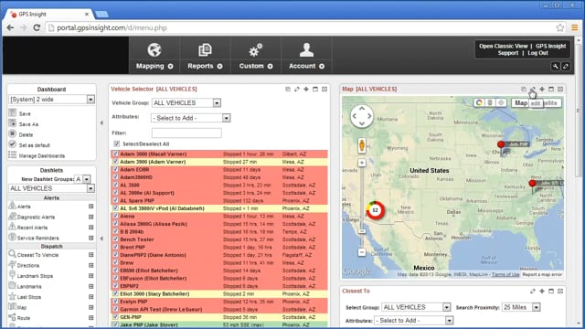Viewport: 585px width, 329px height.
Task: Copy the Vehicle Selector dashlet
Action: 288,90
